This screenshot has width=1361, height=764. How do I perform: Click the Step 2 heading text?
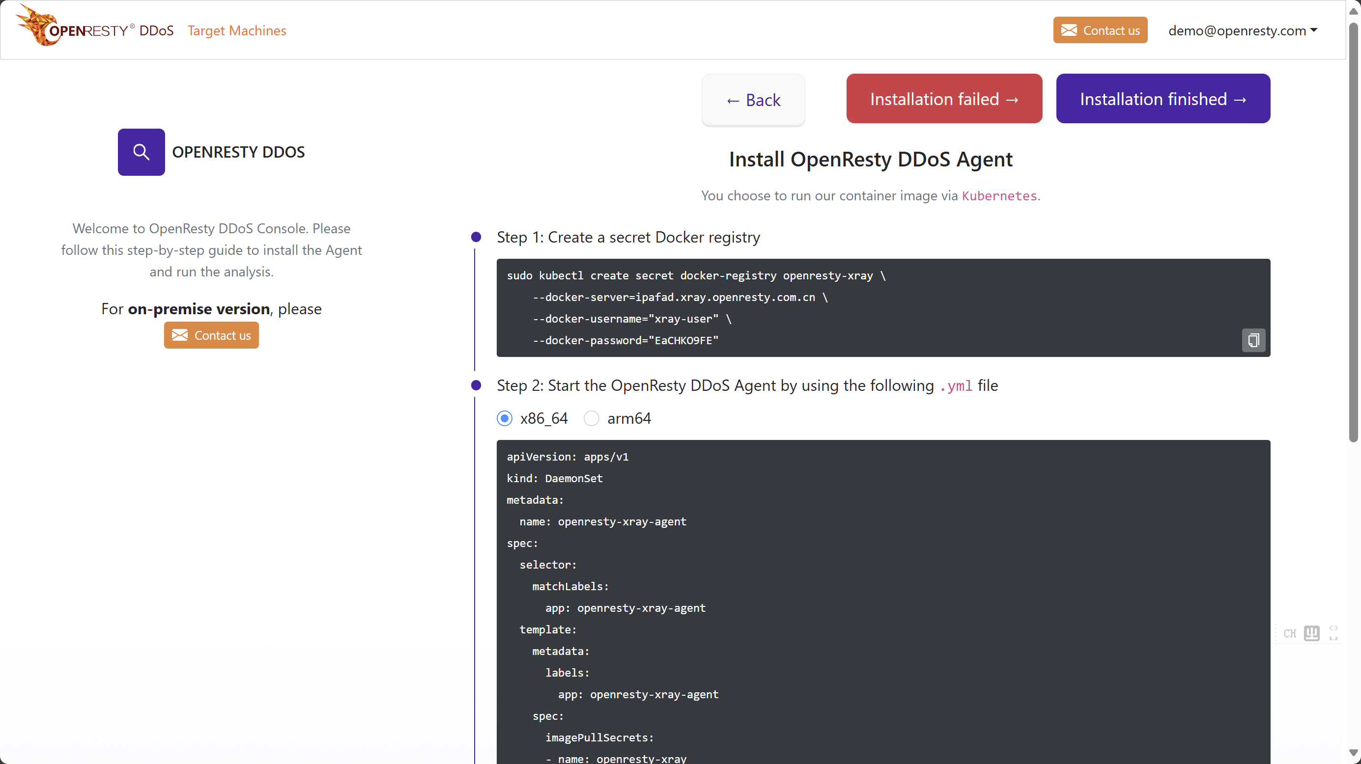point(747,385)
